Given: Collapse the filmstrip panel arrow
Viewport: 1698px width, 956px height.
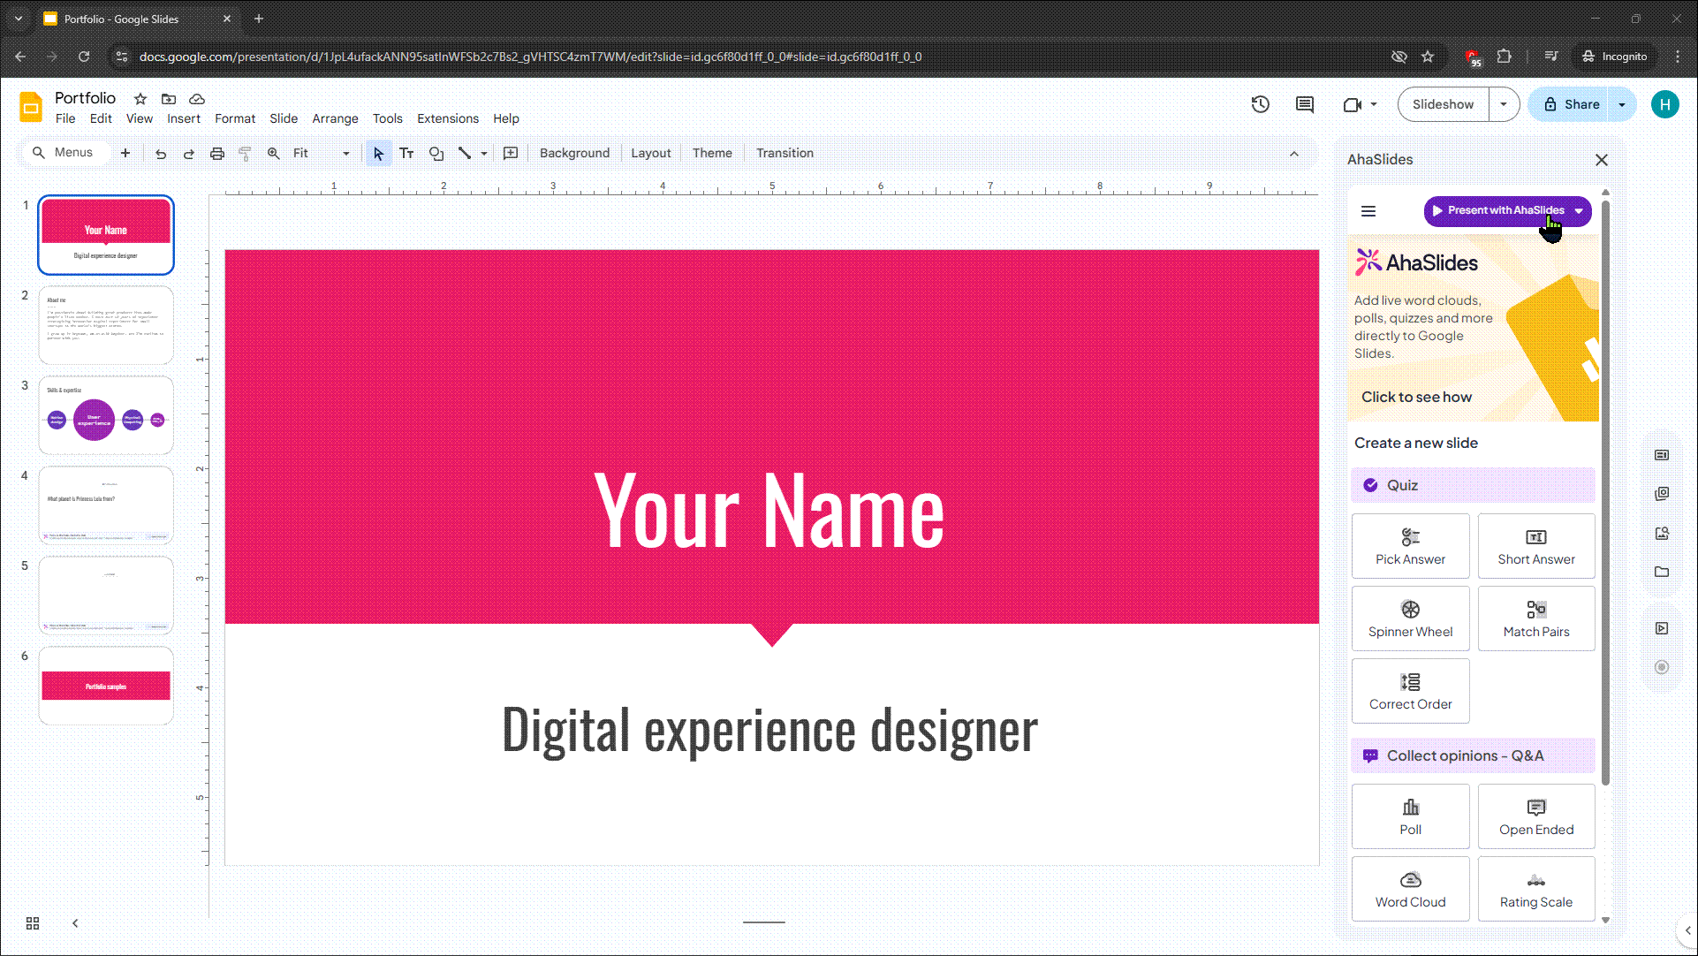Looking at the screenshot, I should (75, 923).
